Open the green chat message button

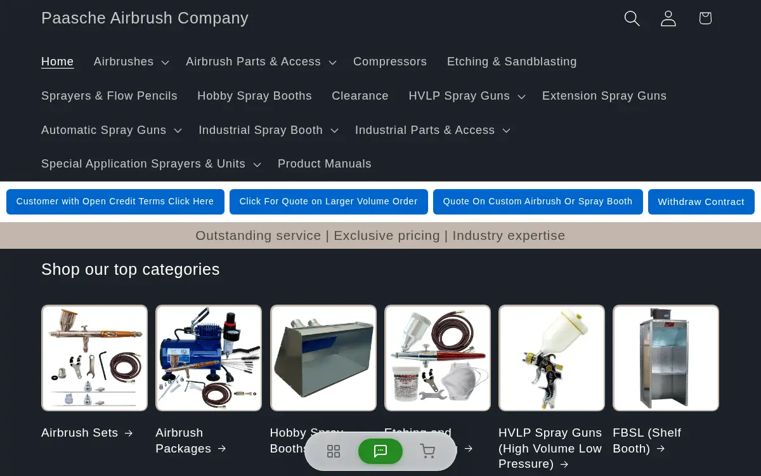[x=380, y=451]
